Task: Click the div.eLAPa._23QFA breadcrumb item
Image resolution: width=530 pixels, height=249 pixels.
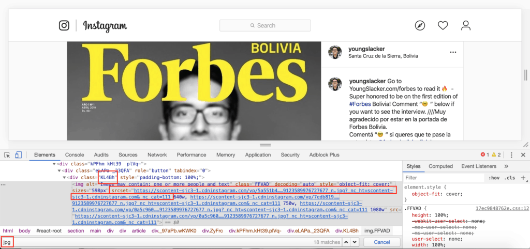Action: click(x=308, y=231)
